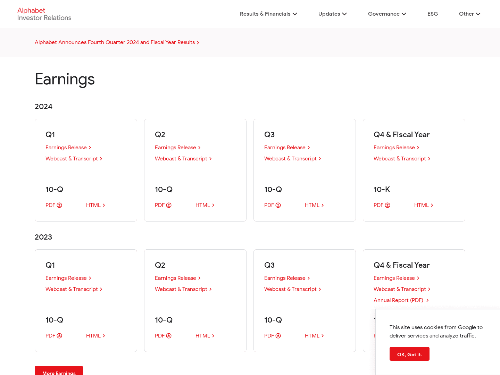Download the 2024 Q1 10-Q PDF
The image size is (500, 375).
coord(53,205)
